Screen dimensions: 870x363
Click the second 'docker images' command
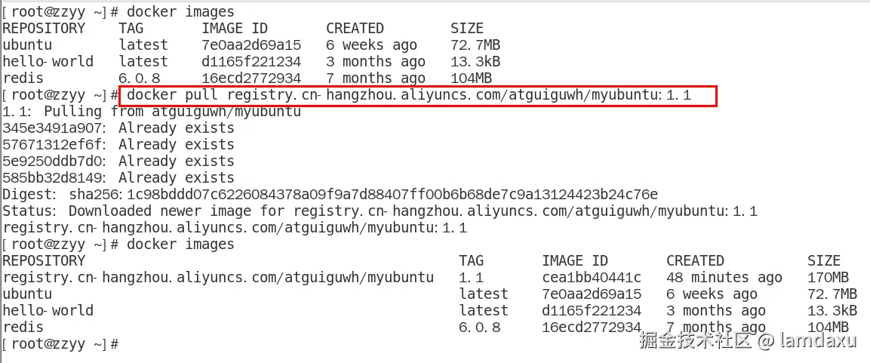tap(180, 245)
